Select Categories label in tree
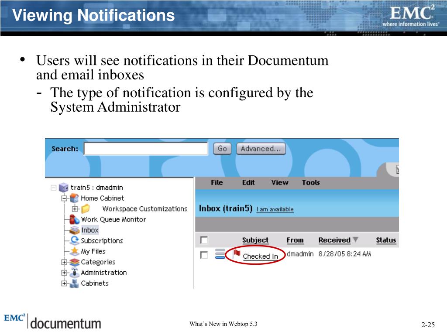 [98, 262]
